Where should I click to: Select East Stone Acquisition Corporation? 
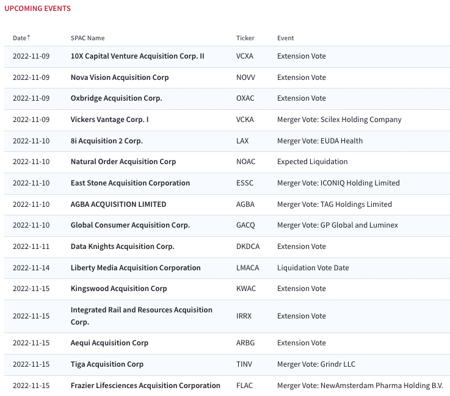point(130,183)
